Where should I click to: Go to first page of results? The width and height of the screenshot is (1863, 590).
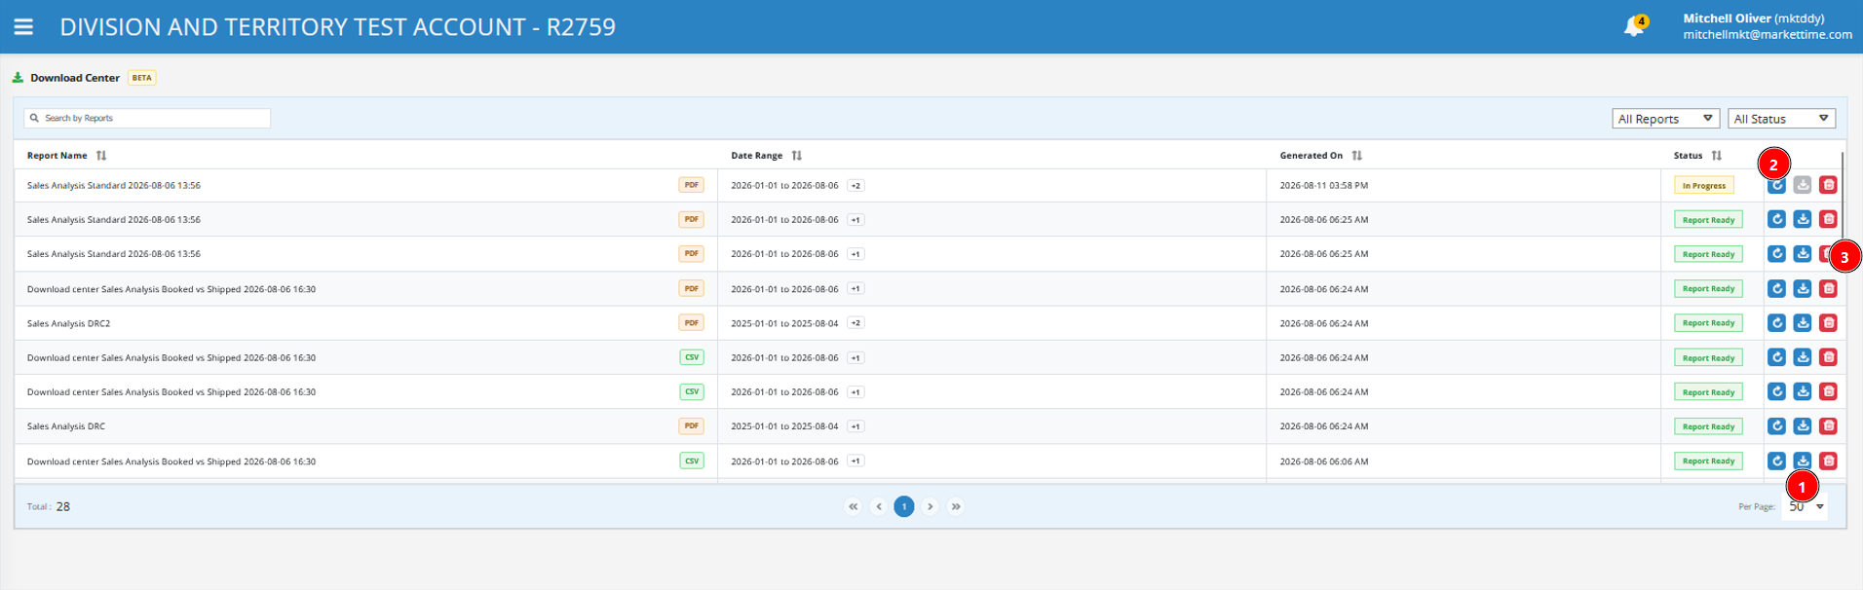point(853,506)
